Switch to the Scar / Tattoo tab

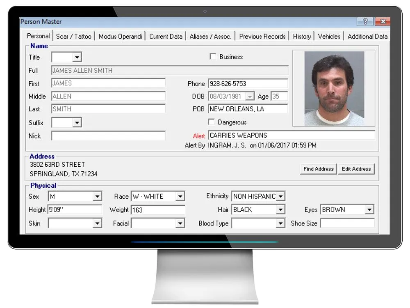pos(74,36)
